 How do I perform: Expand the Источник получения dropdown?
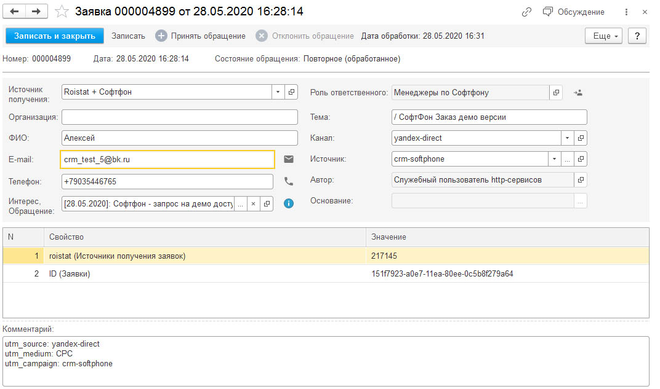point(278,92)
